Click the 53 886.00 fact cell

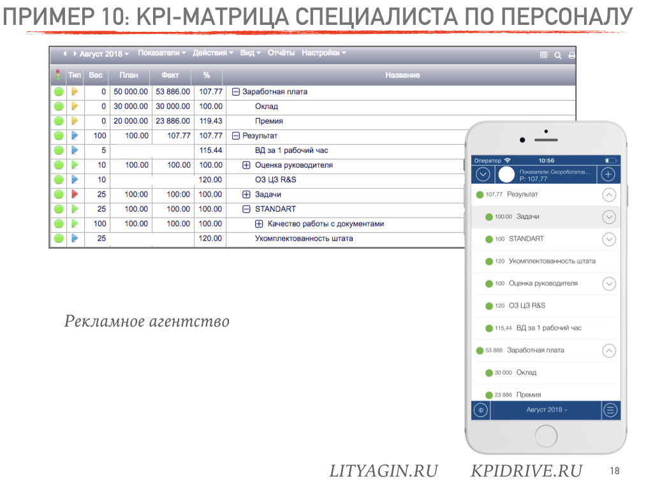[173, 92]
